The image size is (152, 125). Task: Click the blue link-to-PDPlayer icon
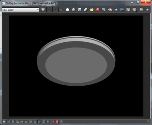coord(122,10)
